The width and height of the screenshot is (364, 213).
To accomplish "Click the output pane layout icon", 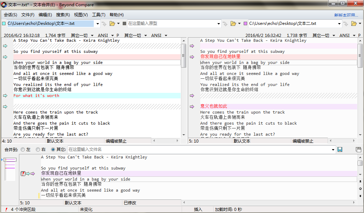I will tap(358, 149).
